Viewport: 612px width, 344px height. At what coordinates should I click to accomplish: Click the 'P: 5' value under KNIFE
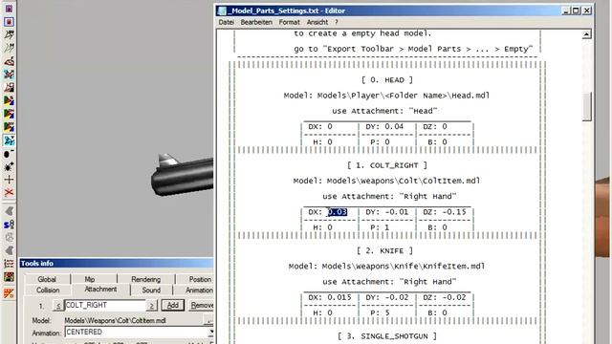[380, 312]
